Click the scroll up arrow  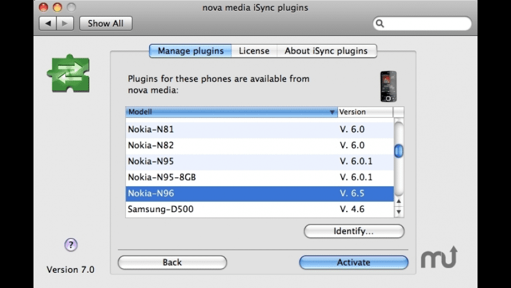(399, 201)
